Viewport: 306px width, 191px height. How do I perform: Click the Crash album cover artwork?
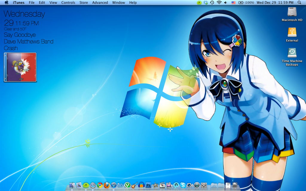click(20, 67)
